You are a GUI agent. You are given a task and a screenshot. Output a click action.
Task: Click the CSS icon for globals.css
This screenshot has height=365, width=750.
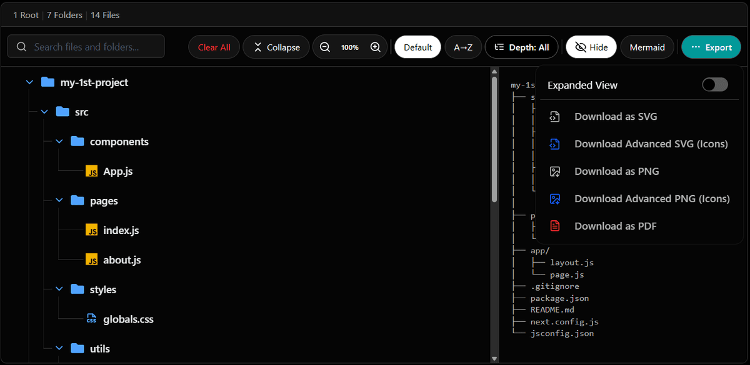(92, 319)
